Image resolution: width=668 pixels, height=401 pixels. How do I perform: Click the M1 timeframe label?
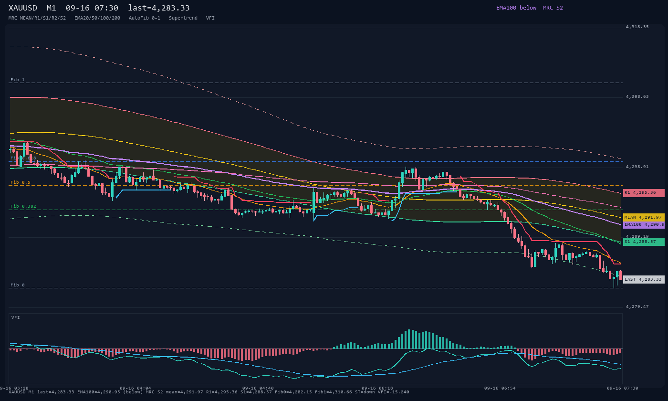[x=51, y=8]
